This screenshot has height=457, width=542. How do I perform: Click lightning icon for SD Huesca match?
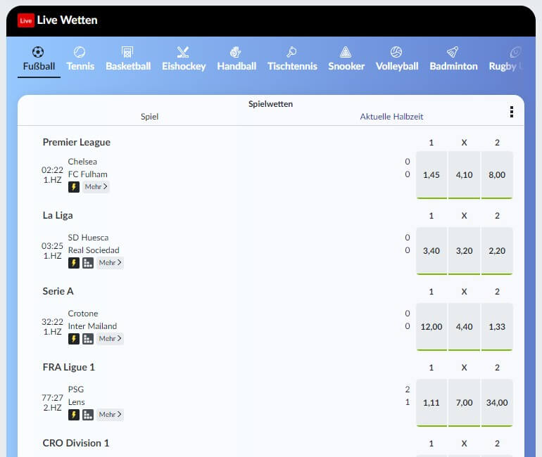pos(74,263)
